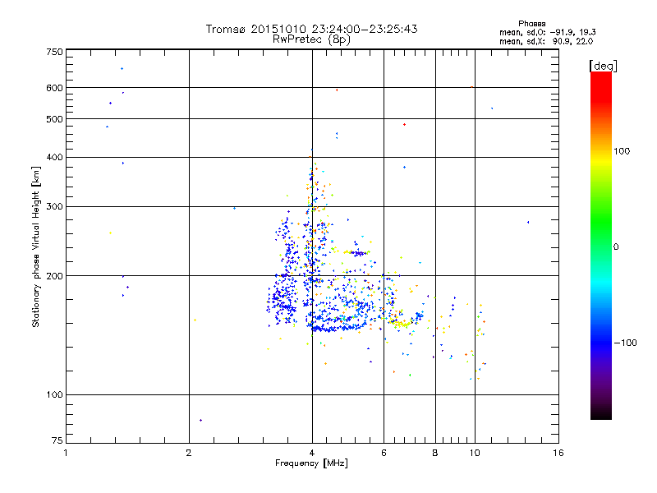Screen dimensions: 657x493
Task: Click x-axis tick label '16'
Action: [x=558, y=453]
